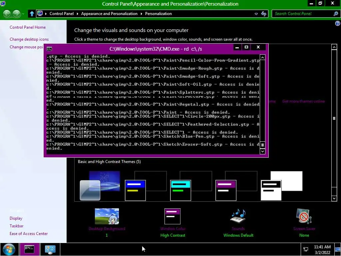Open Control Panel Home link
The image size is (341, 256).
click(x=28, y=27)
